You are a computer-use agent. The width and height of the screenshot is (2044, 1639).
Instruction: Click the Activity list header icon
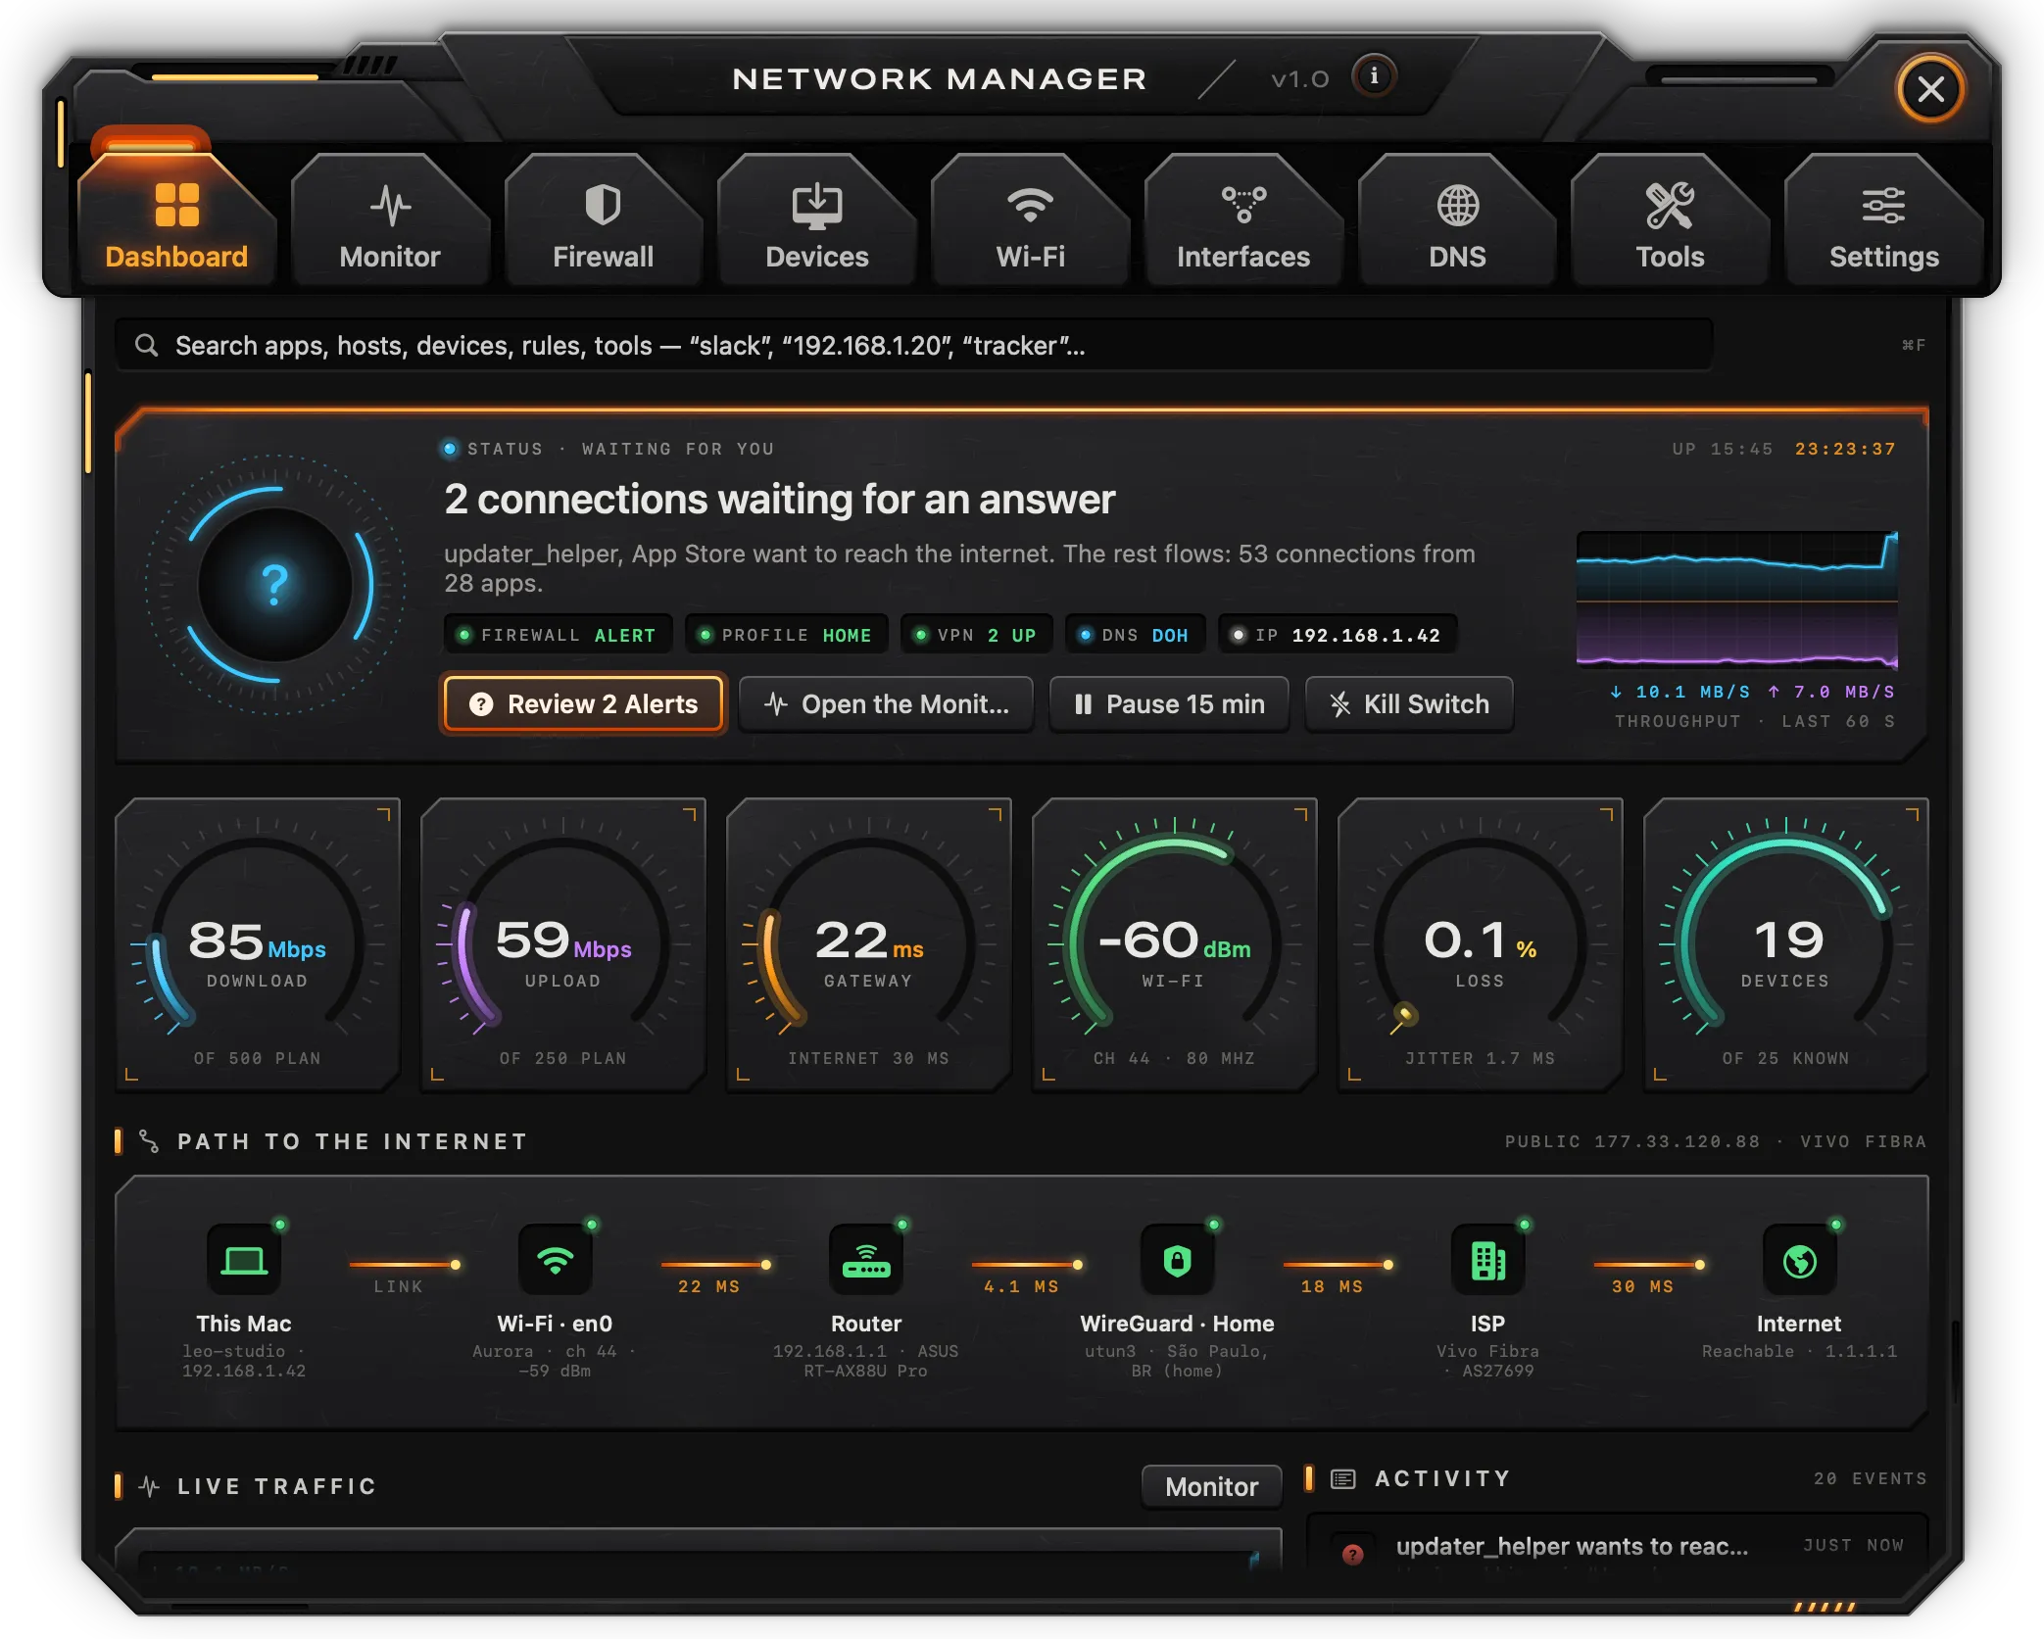[x=1343, y=1478]
